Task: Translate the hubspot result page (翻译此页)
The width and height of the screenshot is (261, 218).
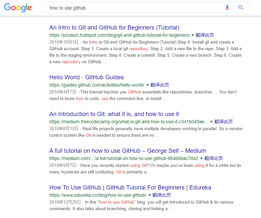Action: coord(205,35)
